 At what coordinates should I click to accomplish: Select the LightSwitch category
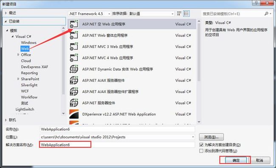(x=25, y=109)
